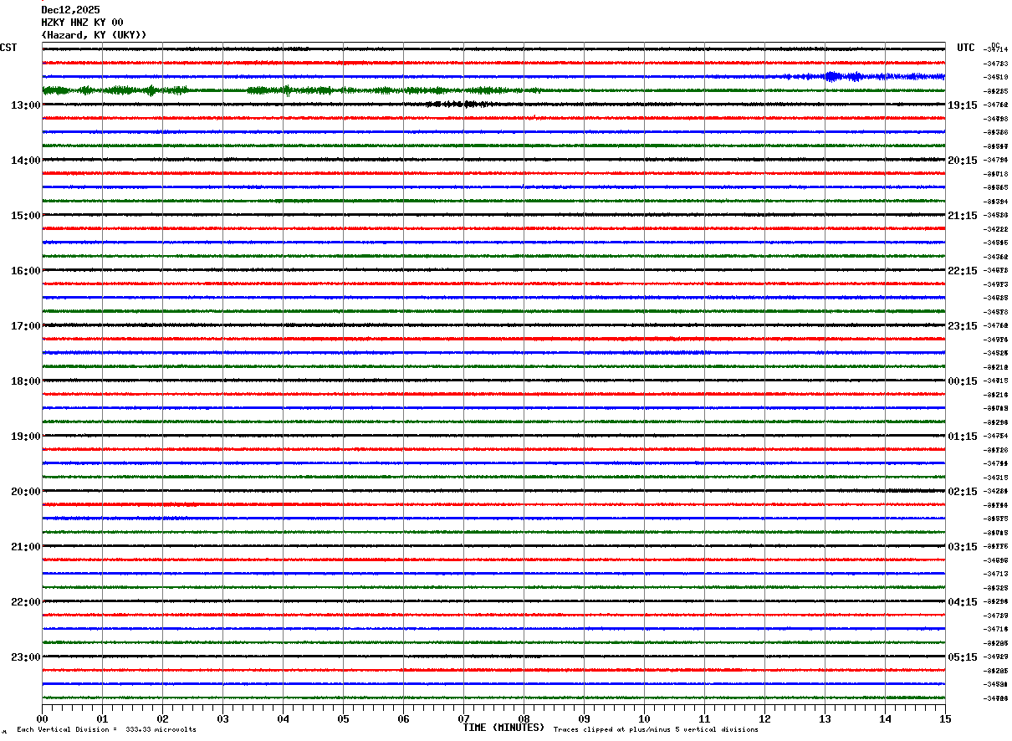Click minute-axis tick label 06
Image resolution: width=1012 pixels, height=741 pixels.
[403, 718]
